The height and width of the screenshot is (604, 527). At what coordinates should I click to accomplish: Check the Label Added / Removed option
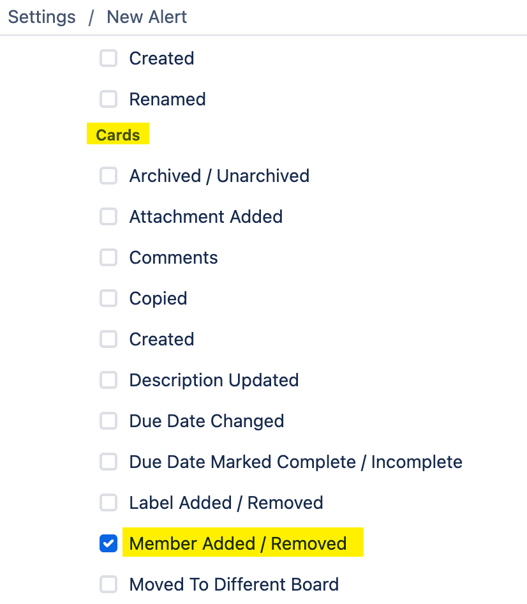pos(108,502)
